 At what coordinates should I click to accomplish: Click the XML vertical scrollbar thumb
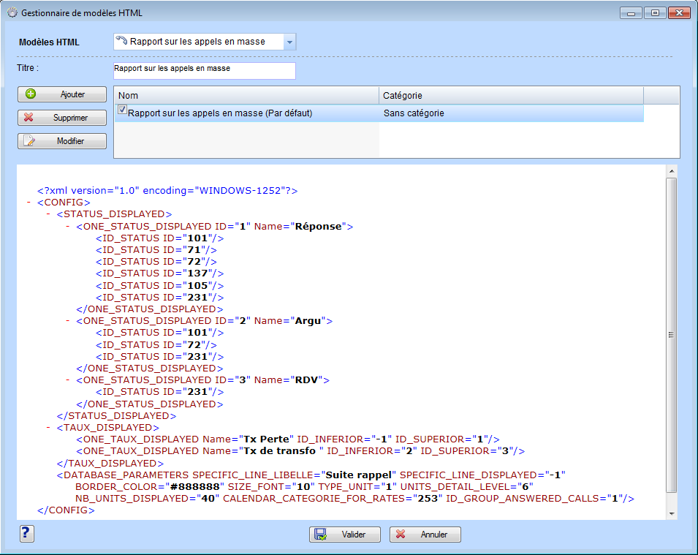pos(672,335)
